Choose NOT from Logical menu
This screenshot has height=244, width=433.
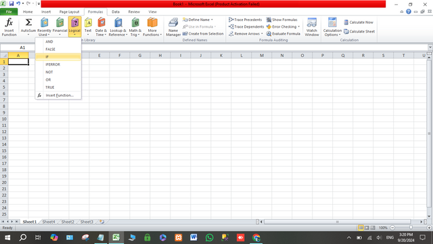point(58,72)
